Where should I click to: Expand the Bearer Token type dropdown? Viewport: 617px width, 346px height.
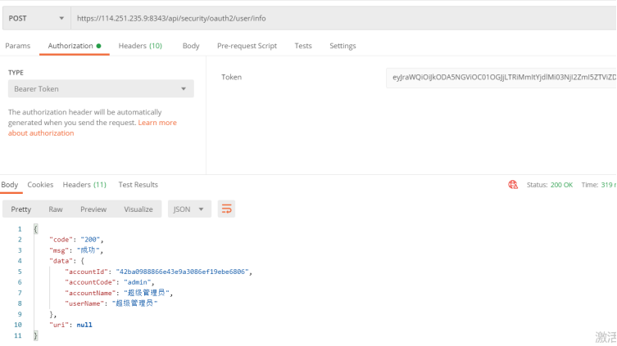click(101, 88)
